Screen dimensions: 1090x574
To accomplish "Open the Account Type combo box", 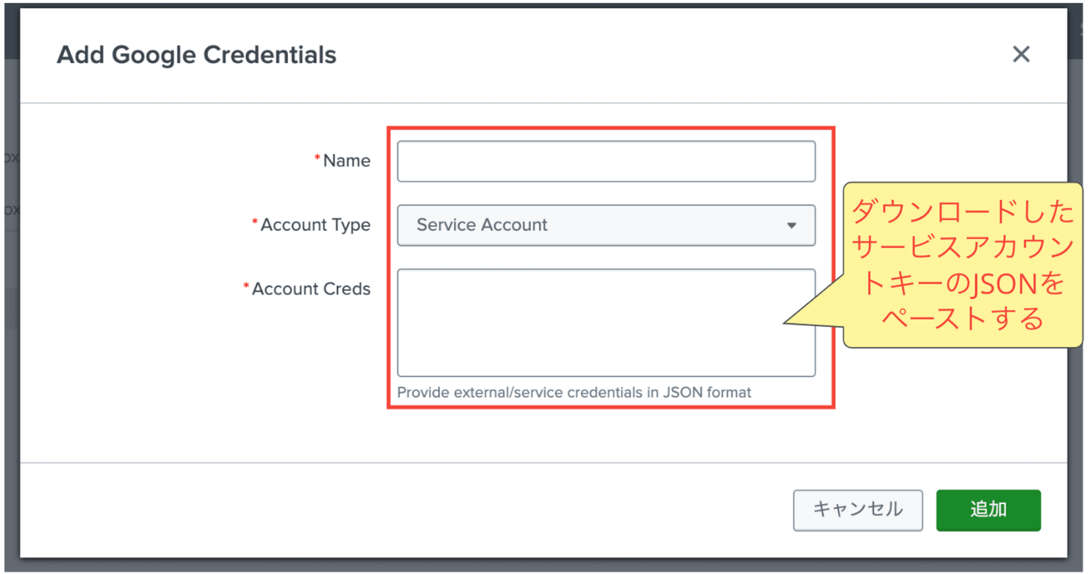I will [x=606, y=225].
